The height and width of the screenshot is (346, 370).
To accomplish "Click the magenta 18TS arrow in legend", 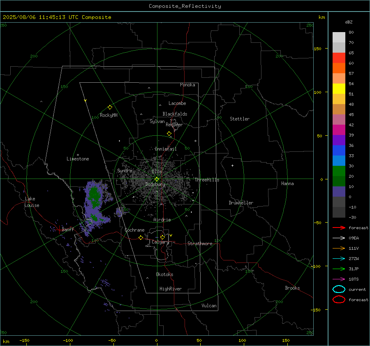I will click(x=339, y=279).
